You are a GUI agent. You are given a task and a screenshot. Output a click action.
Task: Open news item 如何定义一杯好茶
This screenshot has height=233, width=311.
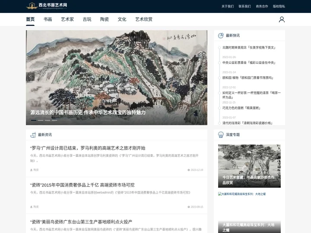coord(251,95)
